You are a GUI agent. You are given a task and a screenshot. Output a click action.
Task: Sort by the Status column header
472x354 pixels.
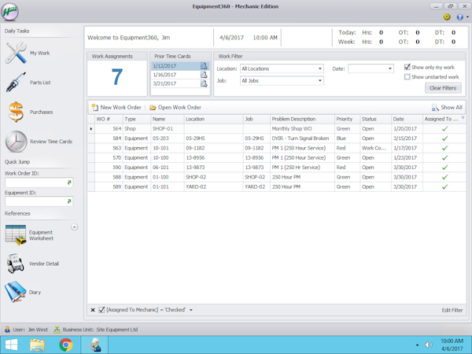coord(375,120)
